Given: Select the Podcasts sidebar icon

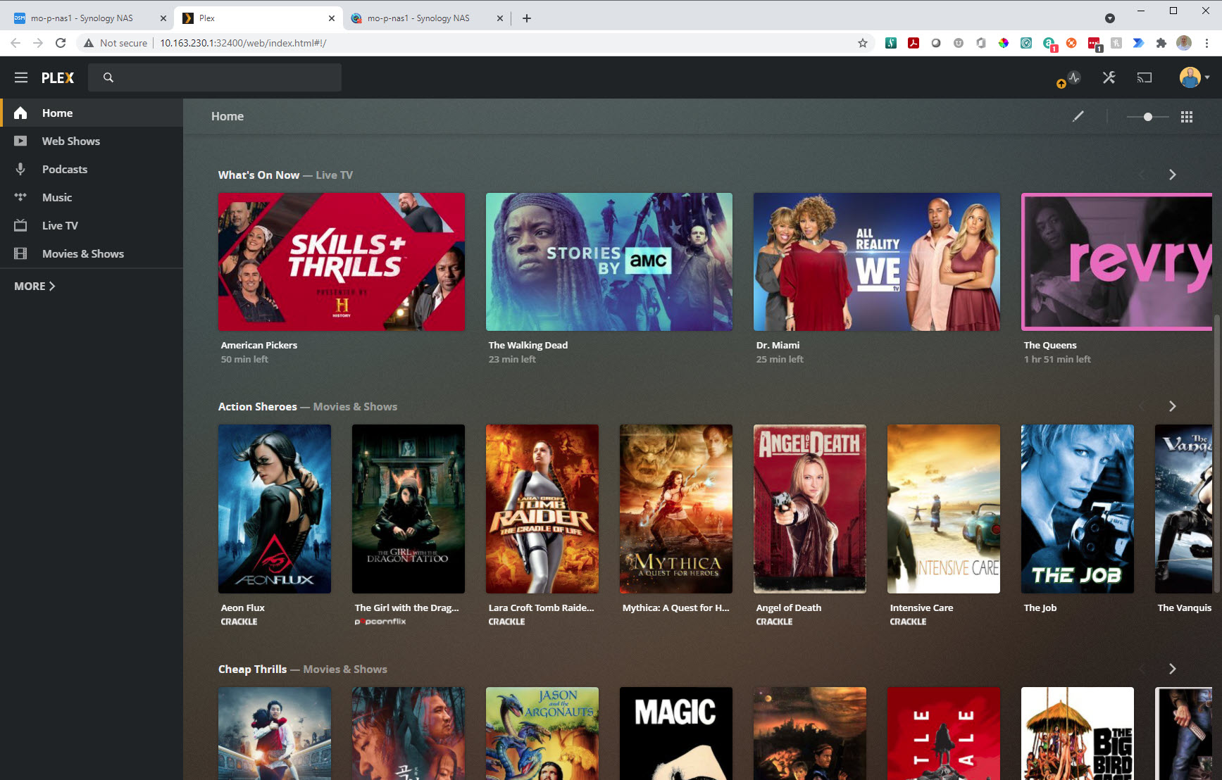Looking at the screenshot, I should 20,169.
